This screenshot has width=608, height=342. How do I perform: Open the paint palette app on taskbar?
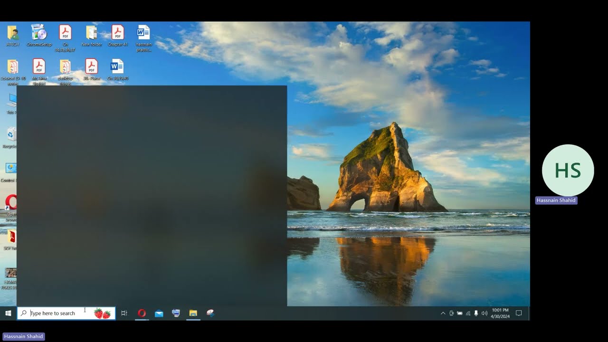(x=210, y=313)
